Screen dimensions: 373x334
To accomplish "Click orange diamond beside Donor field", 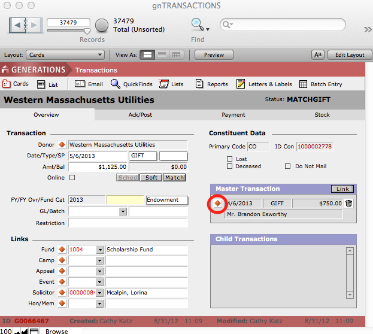I will click(62, 145).
